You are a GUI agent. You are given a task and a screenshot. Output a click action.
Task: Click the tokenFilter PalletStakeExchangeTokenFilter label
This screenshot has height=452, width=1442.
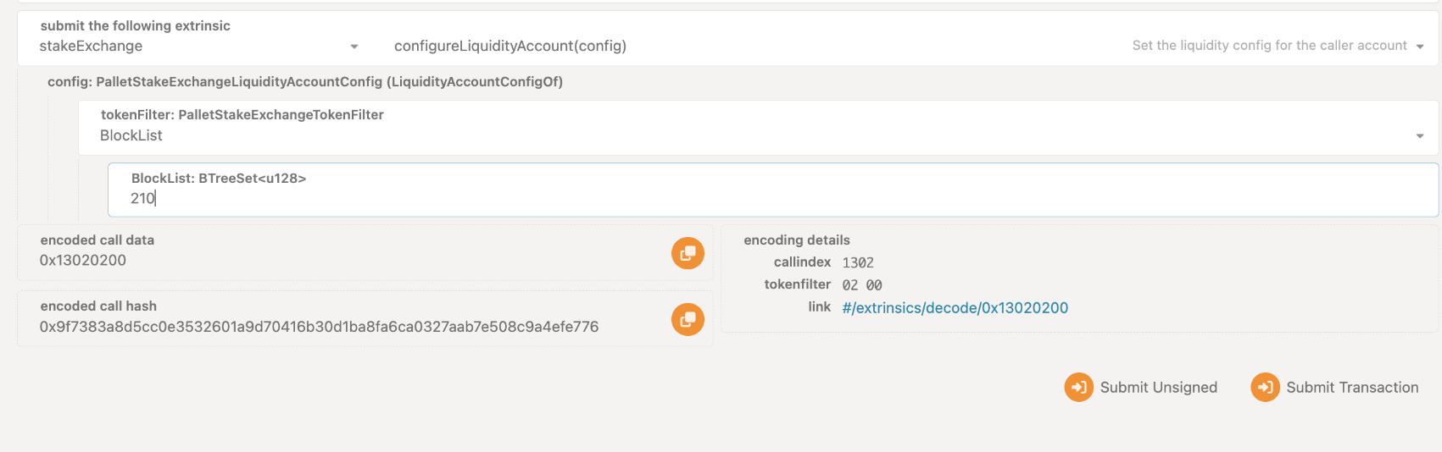tap(242, 115)
